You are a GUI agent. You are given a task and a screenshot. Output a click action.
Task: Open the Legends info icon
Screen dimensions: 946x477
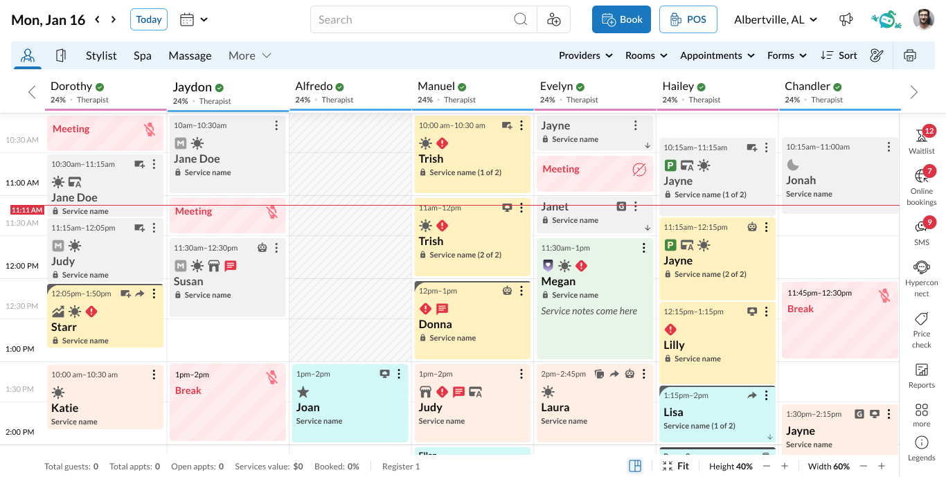[x=921, y=447]
